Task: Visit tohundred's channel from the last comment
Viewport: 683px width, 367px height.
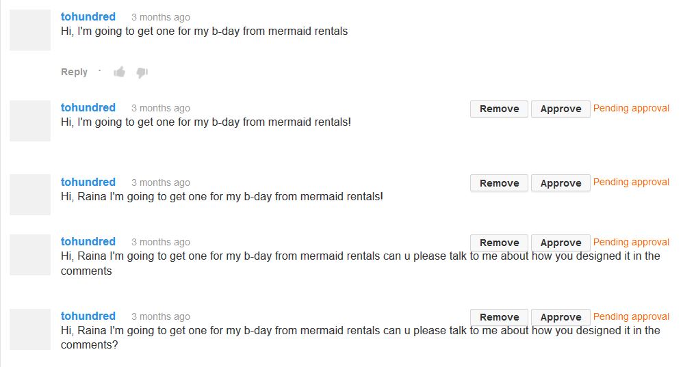Action: [88, 316]
